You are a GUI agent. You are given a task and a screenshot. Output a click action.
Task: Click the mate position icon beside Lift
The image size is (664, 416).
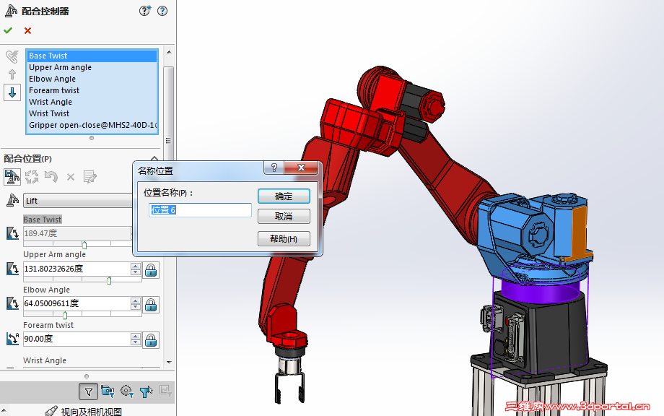[13, 200]
